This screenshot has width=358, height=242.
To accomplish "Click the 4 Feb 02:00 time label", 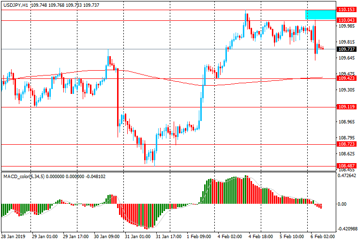I will tap(230, 236).
